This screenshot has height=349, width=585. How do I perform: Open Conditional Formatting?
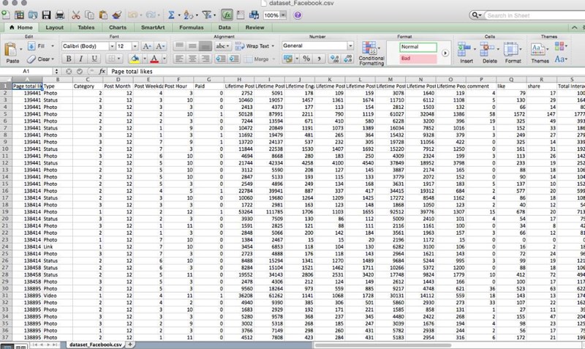tap(371, 50)
